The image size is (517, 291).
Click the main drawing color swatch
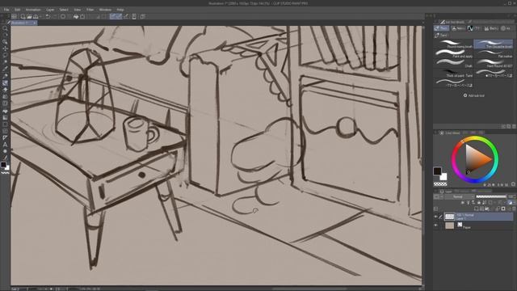point(437,171)
